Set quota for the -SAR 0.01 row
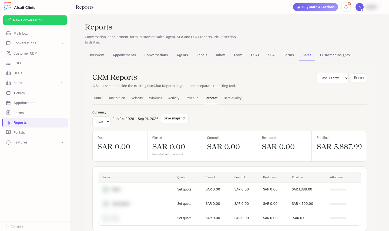This screenshot has height=231, width=389. tap(184, 218)
